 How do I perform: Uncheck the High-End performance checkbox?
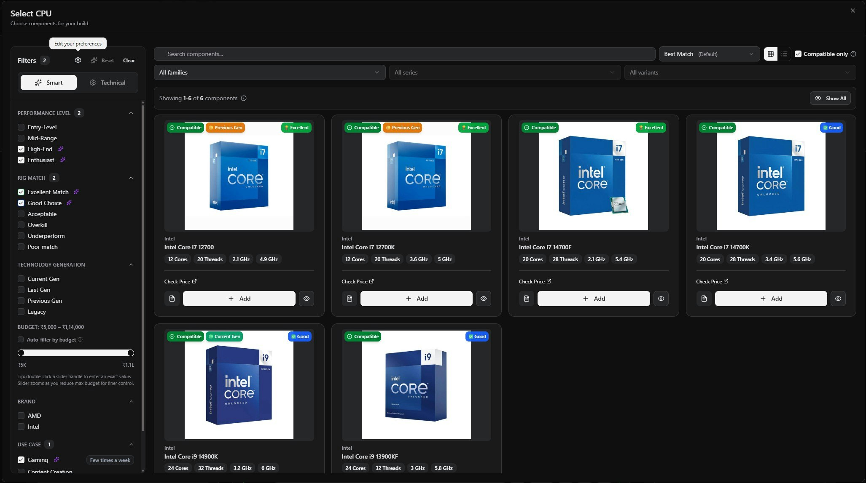(21, 149)
